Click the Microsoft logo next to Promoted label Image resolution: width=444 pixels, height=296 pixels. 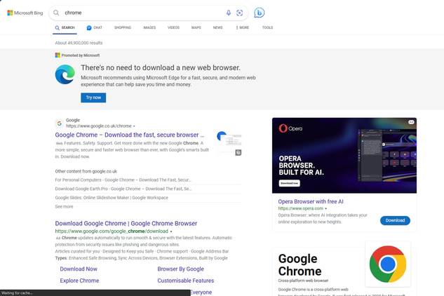pyautogui.click(x=58, y=55)
